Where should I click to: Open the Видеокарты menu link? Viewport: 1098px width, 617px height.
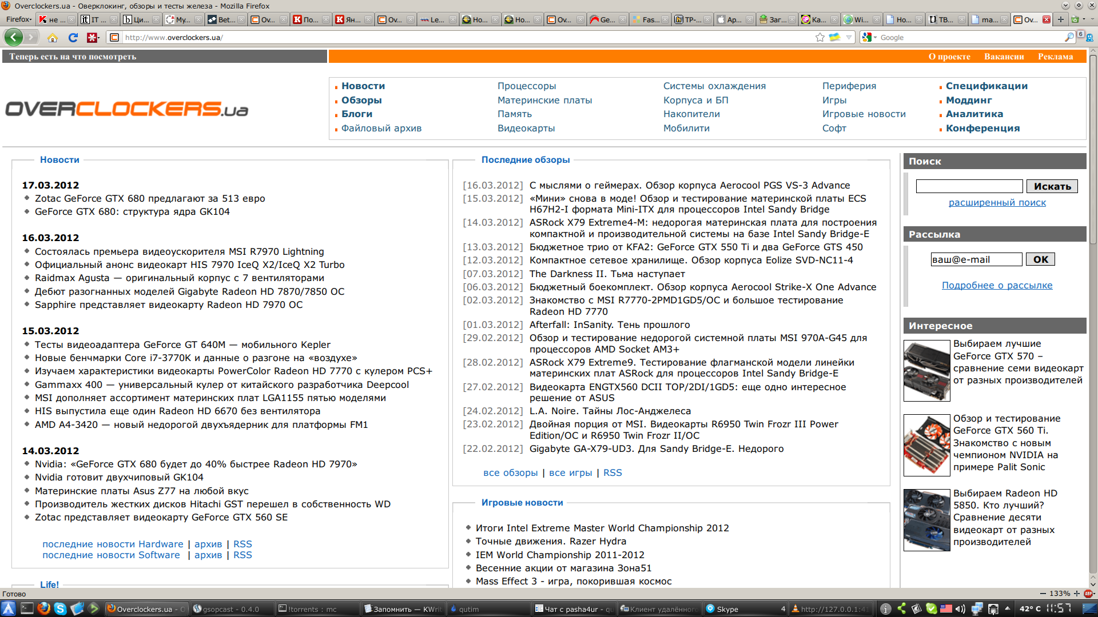tap(526, 129)
